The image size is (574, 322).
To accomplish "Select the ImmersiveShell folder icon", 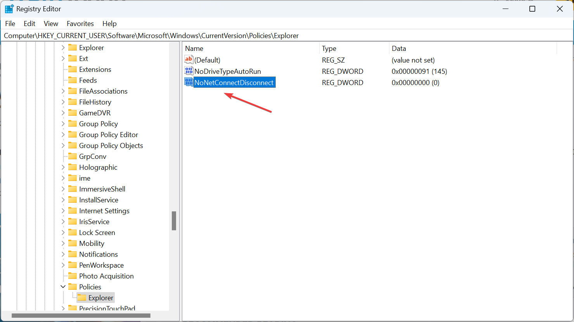I will point(73,189).
